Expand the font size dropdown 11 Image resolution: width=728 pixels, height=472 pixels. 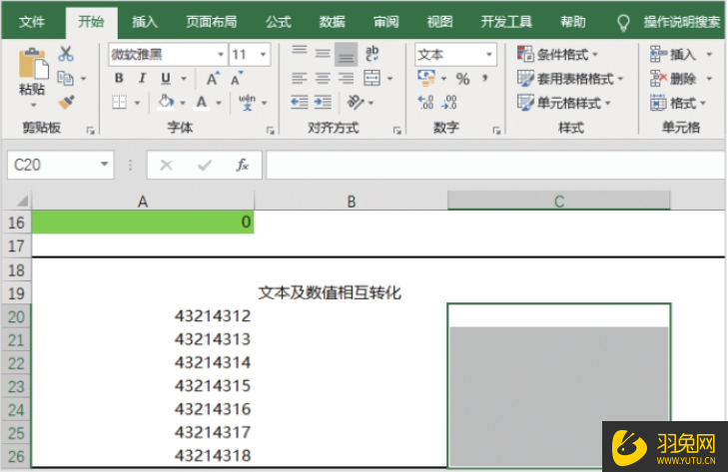click(x=263, y=54)
